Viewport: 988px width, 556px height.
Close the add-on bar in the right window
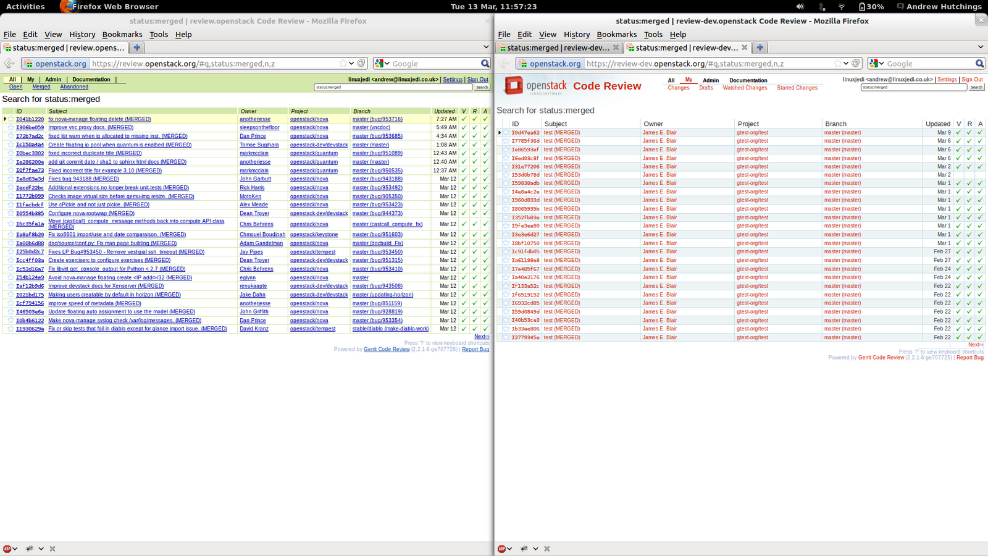546,549
